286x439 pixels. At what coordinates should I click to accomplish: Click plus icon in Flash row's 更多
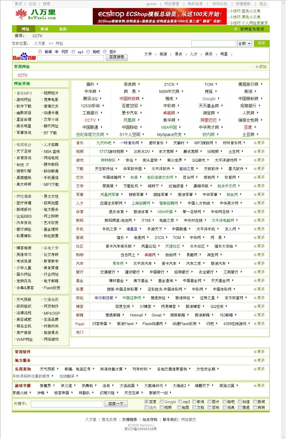click(x=255, y=324)
